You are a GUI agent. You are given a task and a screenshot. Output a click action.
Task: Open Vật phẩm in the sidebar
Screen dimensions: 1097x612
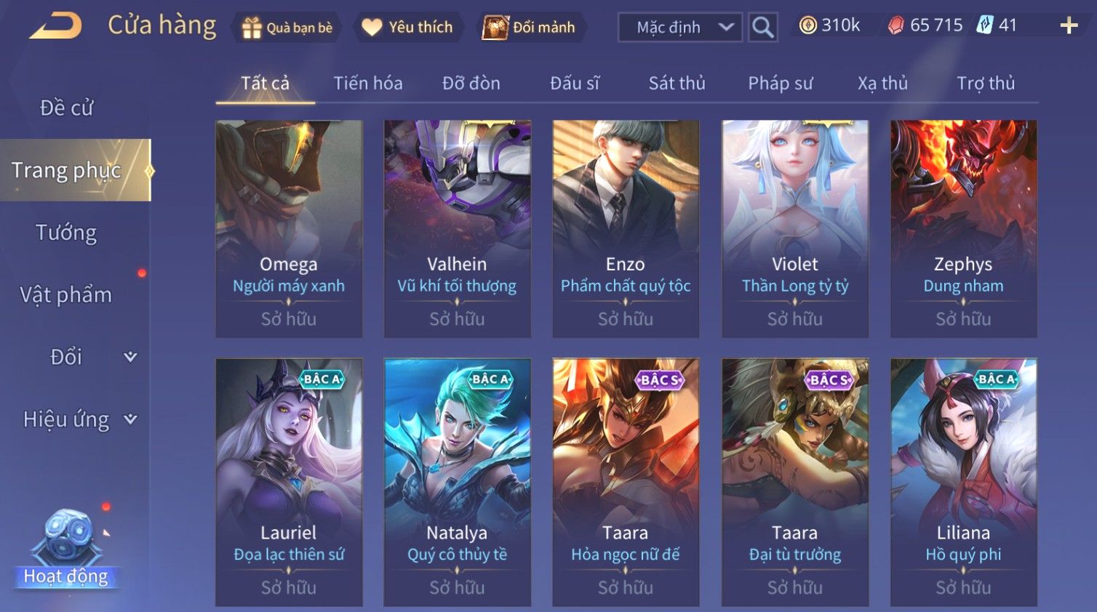pyautogui.click(x=66, y=295)
